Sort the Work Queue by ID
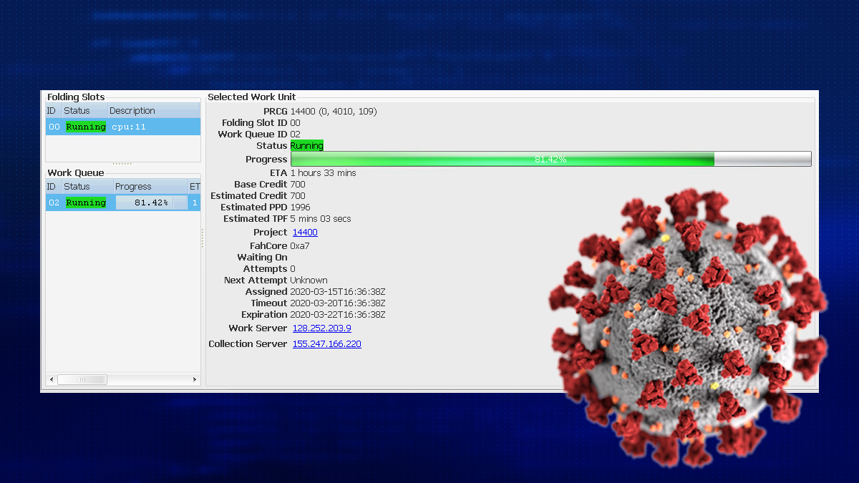Viewport: 859px width, 483px height. 53,186
